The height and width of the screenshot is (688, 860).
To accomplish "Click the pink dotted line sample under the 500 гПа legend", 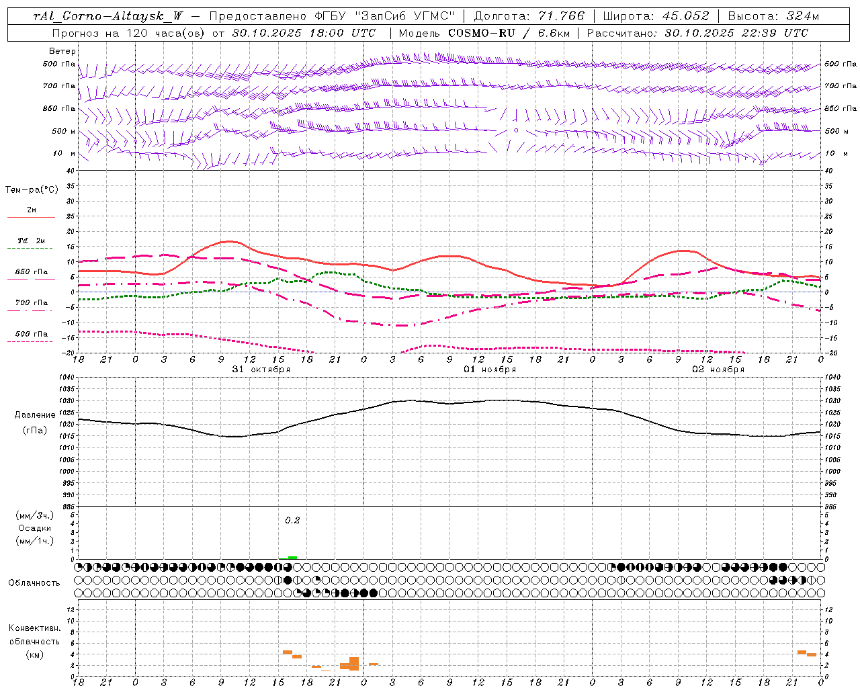I will 30,341.
